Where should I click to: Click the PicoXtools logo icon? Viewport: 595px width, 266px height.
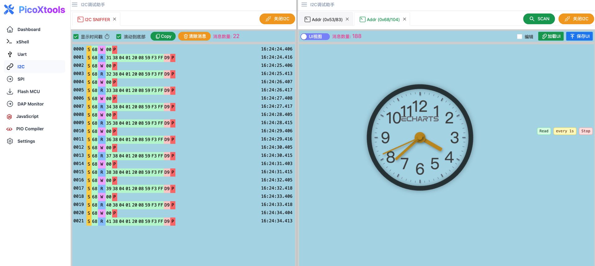[9, 10]
